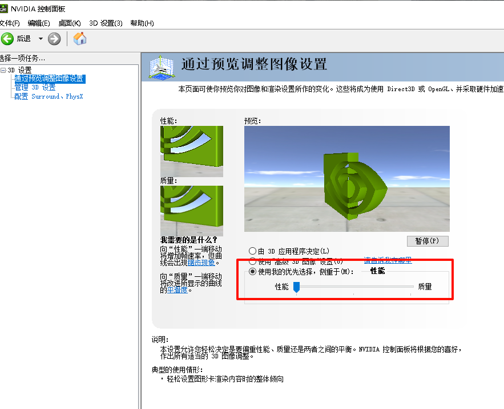The width and height of the screenshot is (504, 409).
Task: Click the NVIDIA control panel title icon
Action: coord(3,9)
